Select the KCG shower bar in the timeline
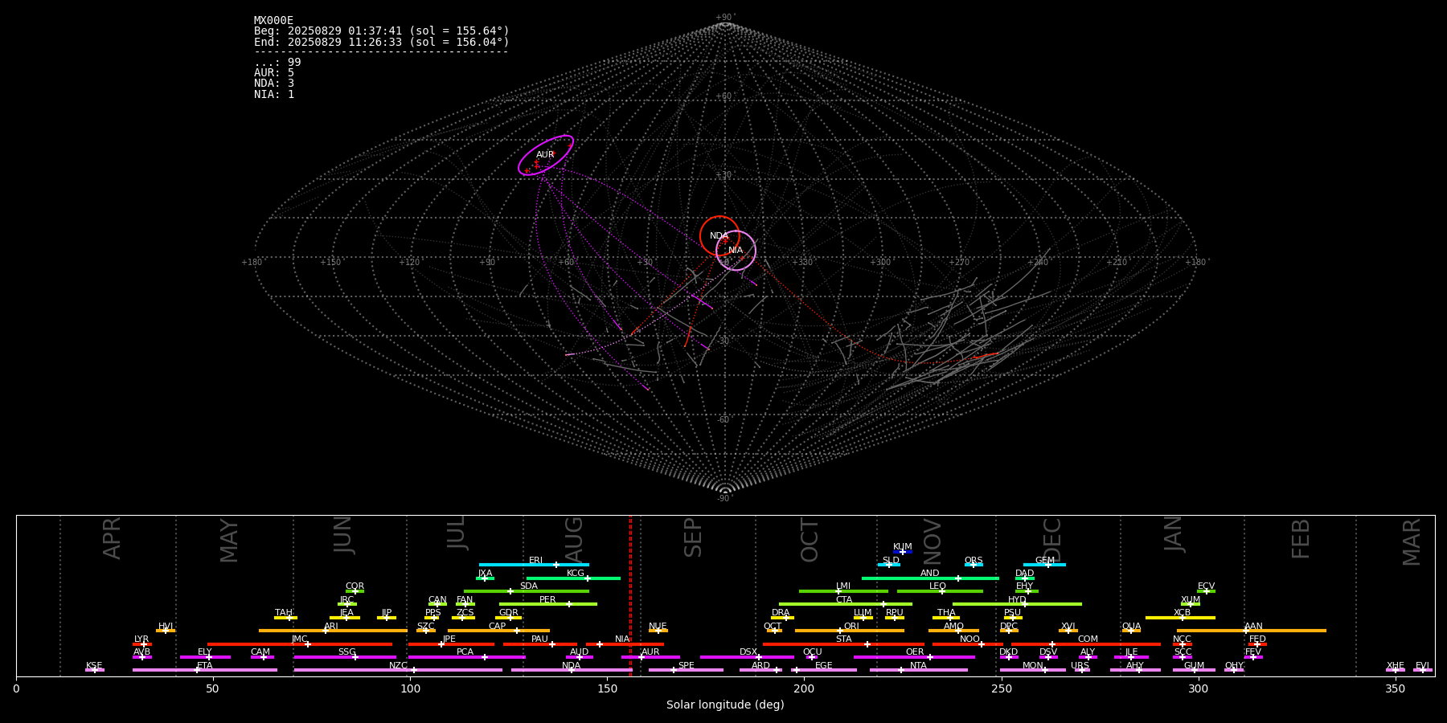The height and width of the screenshot is (723, 1447). pyautogui.click(x=573, y=578)
